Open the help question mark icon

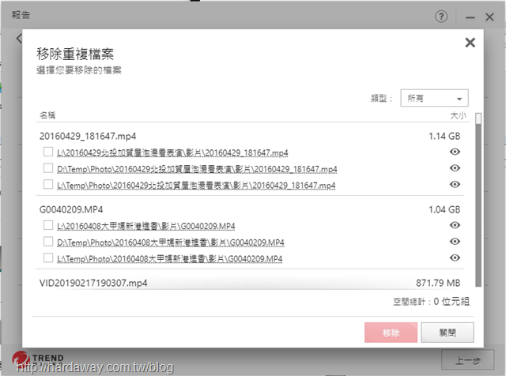click(x=441, y=16)
